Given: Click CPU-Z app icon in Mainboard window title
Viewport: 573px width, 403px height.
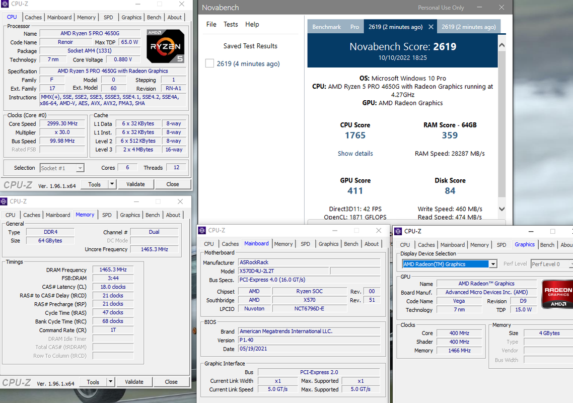Looking at the screenshot, I should [202, 230].
